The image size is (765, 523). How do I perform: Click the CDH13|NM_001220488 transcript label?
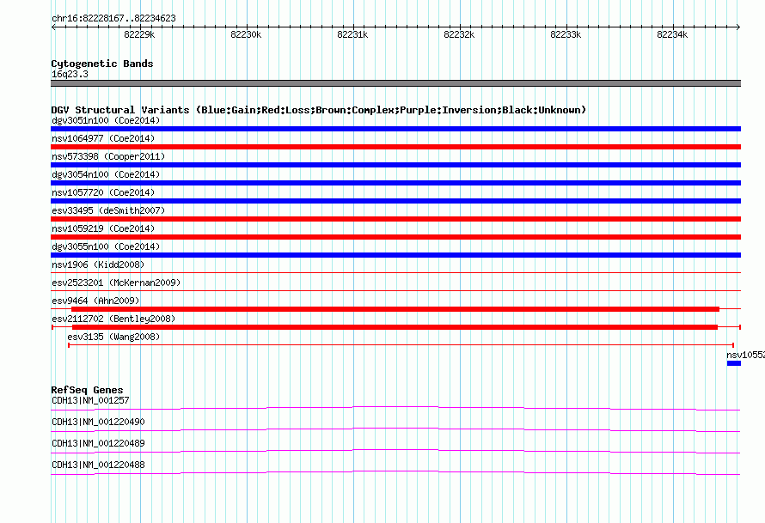coord(98,465)
